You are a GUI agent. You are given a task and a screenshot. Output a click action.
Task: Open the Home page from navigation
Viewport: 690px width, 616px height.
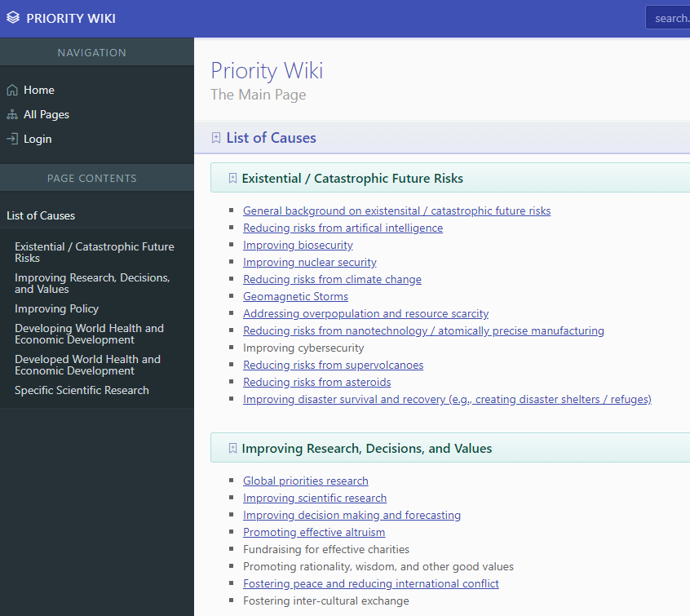(x=38, y=91)
